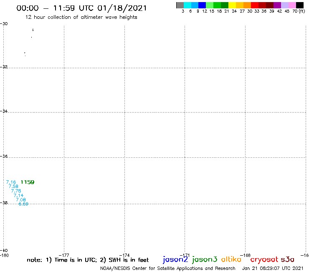Image resolution: width=309 pixels, height=272 pixels.
Task: Click the -30 latitude axis label
Action: click(4, 23)
